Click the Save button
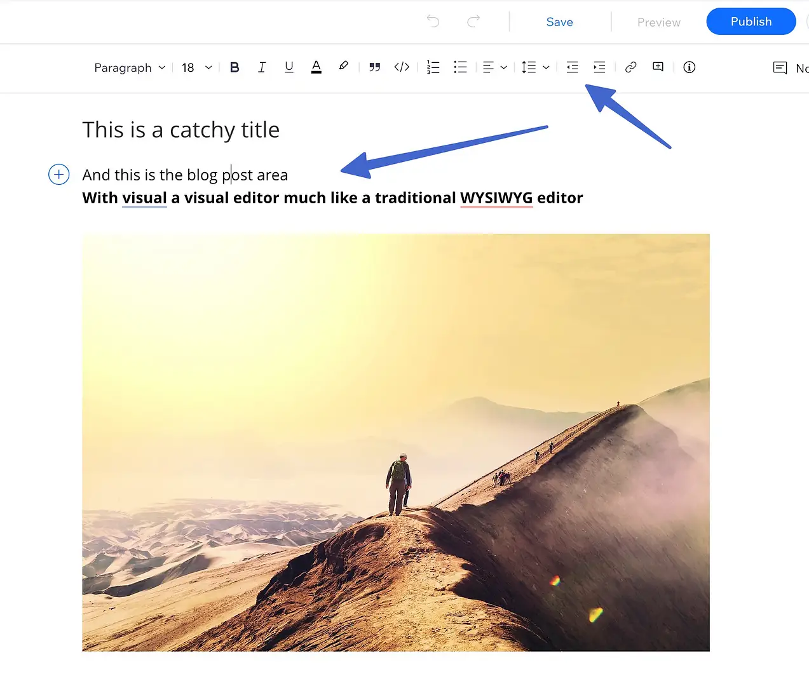The height and width of the screenshot is (686, 809). click(559, 22)
